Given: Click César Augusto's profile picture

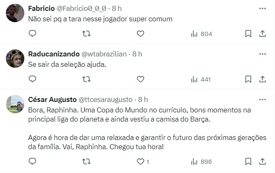Looking at the screenshot, I should coord(15,104).
